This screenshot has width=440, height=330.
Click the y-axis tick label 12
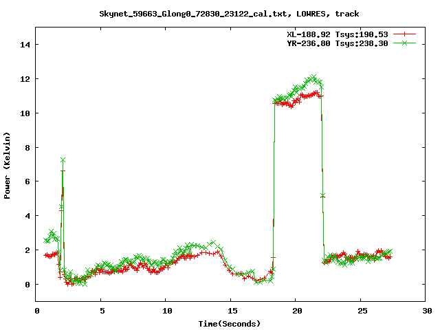(x=25, y=79)
